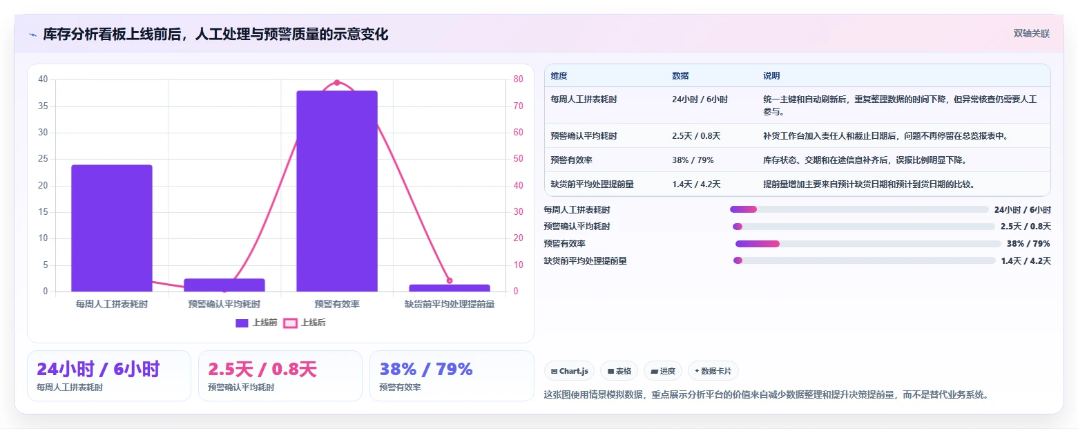The image size is (1078, 429).
Task: Click the short 预警确认平均耗时 bar in chart
Action: 224,285
